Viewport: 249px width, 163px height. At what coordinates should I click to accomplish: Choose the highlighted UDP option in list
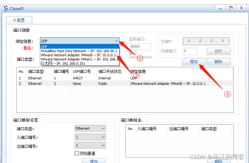tap(79, 47)
